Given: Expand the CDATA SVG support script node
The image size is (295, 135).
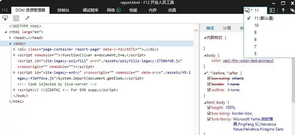Looking at the screenshot, I should pos(14,90).
